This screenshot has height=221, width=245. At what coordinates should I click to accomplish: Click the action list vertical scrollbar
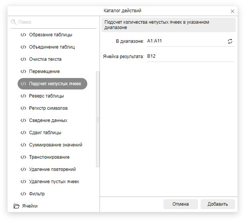pyautogui.click(x=98, y=119)
